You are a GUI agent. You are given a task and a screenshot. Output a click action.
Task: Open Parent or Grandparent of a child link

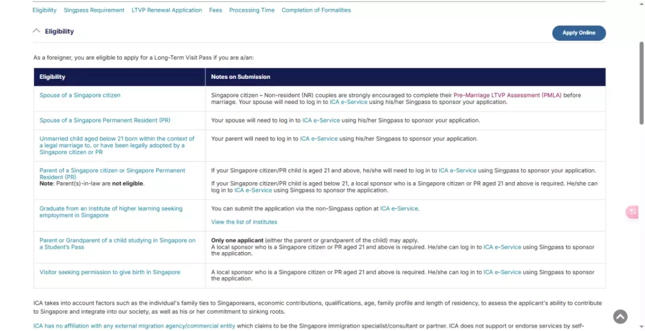click(117, 244)
